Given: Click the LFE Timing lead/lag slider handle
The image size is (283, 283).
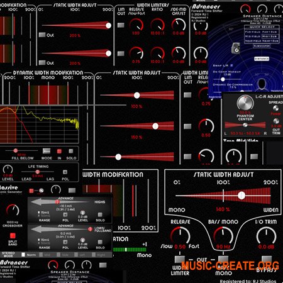Looking at the screenshot, I should click(x=38, y=172).
